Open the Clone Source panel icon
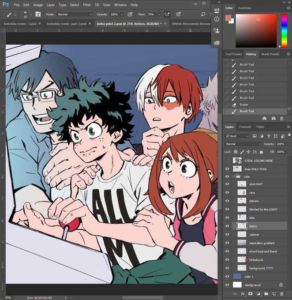This screenshot has height=300, width=292. click(217, 30)
